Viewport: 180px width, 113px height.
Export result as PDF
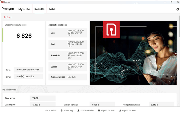pos(106,110)
